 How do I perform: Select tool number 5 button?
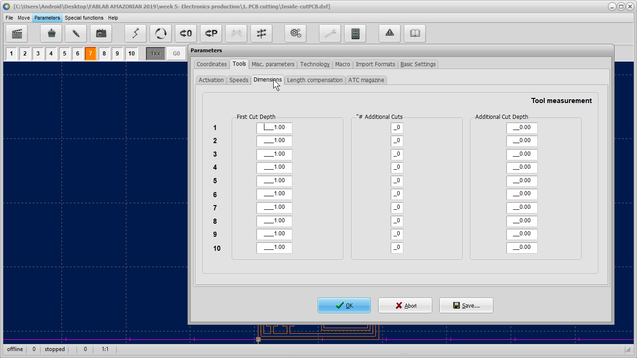(64, 54)
